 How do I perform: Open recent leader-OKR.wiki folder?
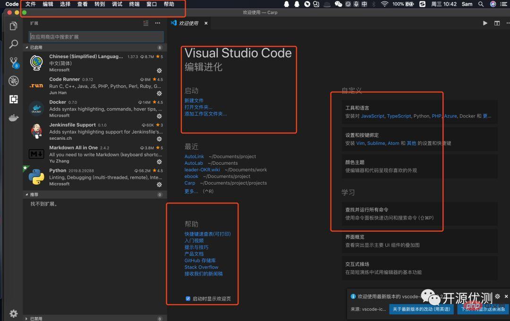(202, 169)
